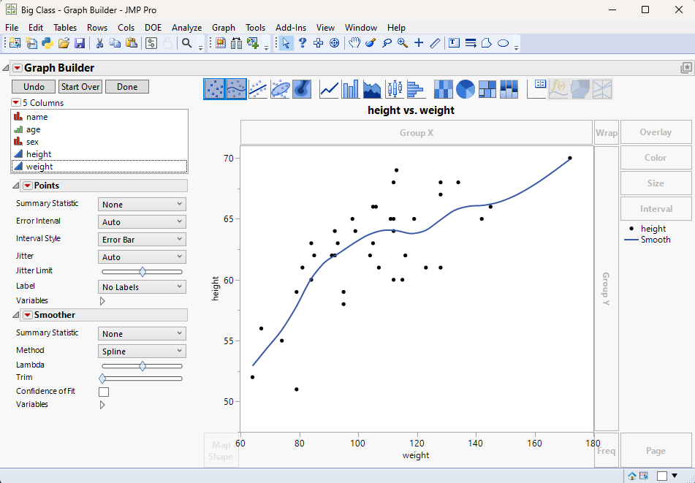The width and height of the screenshot is (695, 483).
Task: Open the Add-Ins menu
Action: [x=291, y=28]
